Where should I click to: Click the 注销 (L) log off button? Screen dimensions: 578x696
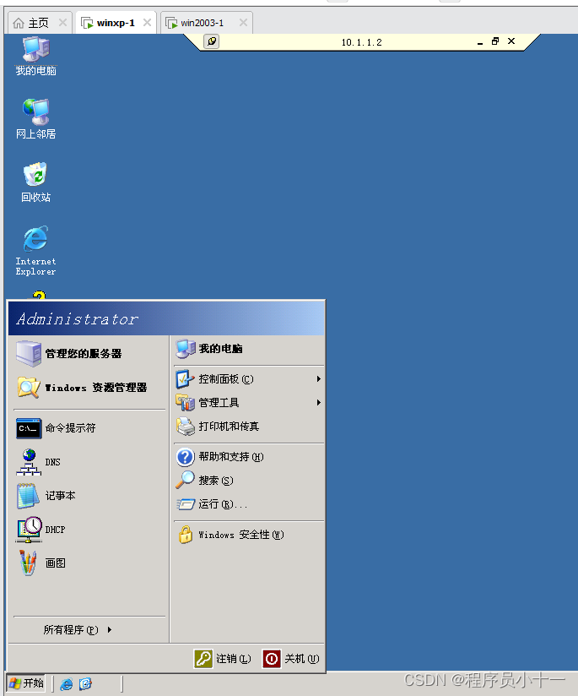click(223, 659)
